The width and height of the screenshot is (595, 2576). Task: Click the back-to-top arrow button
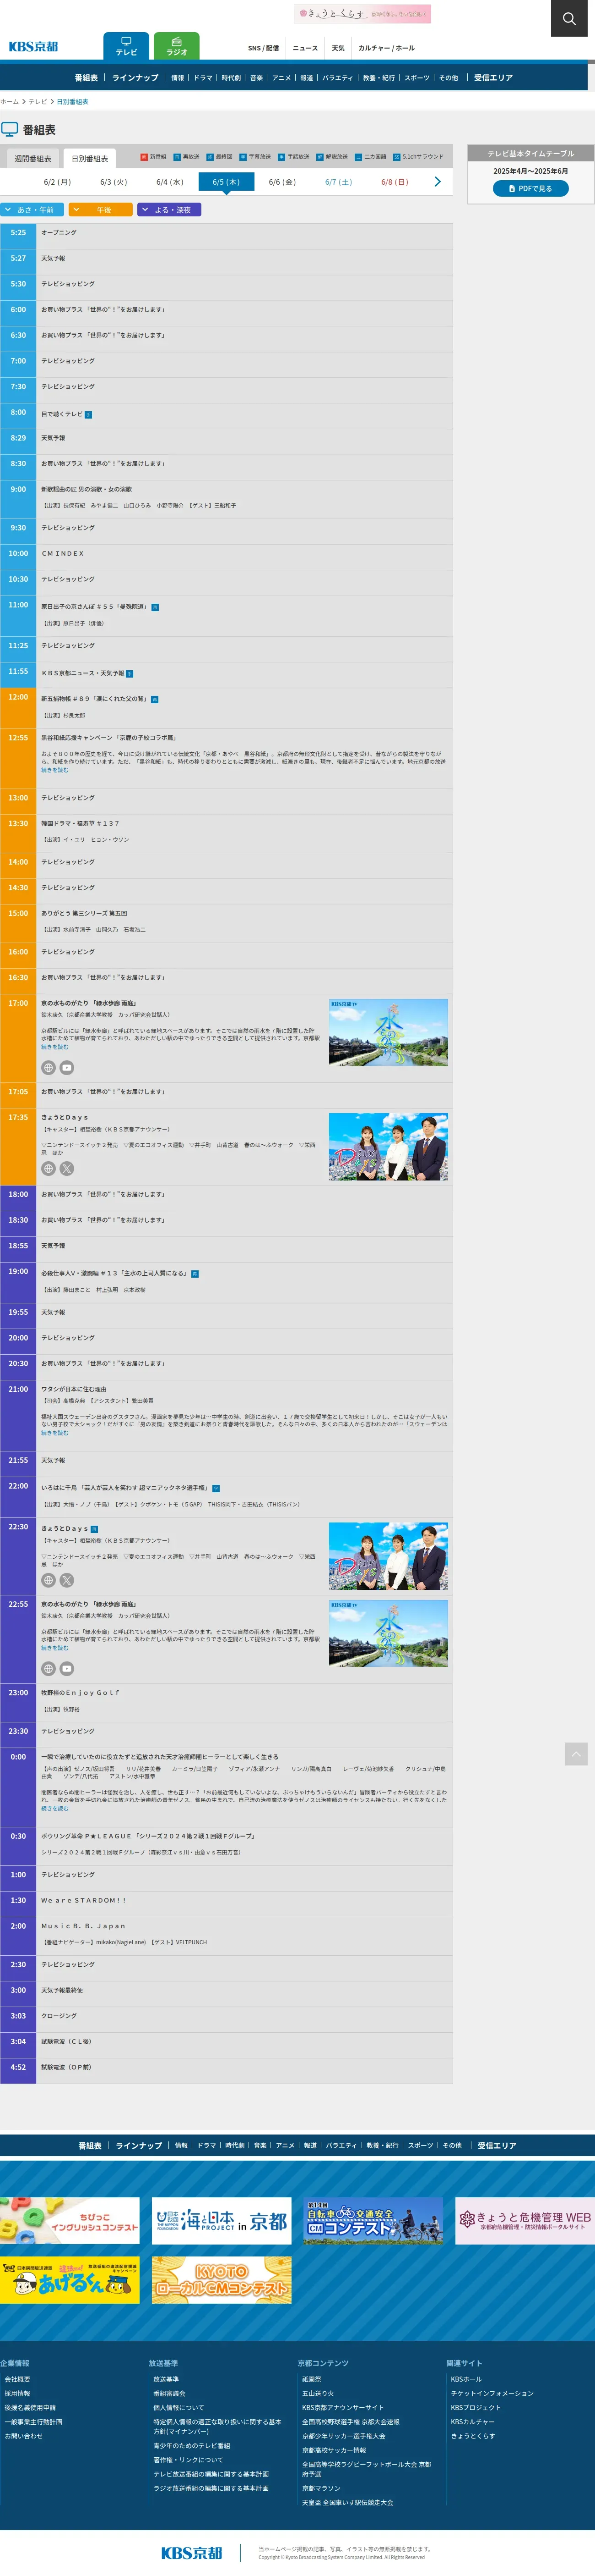pos(576,1754)
